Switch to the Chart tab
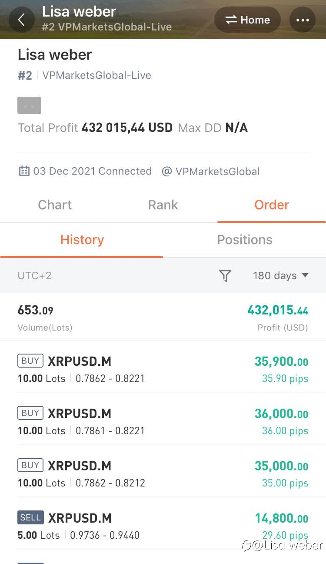Viewport: 326px width, 564px height. pyautogui.click(x=55, y=205)
